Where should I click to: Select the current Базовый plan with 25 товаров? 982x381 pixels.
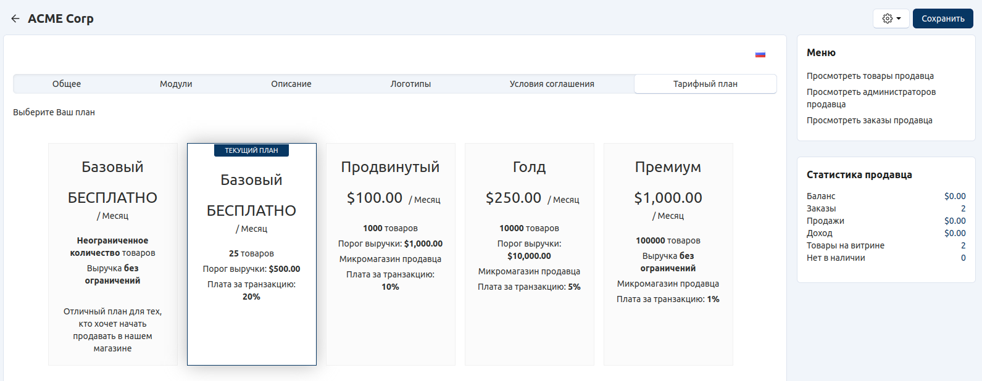(251, 259)
